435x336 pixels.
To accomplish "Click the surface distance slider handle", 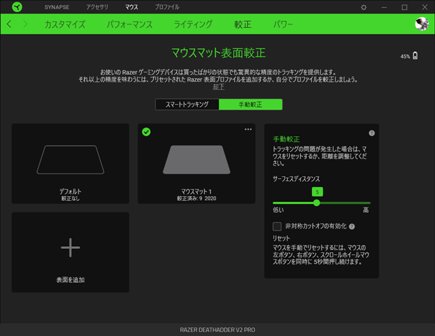I will click(x=317, y=203).
